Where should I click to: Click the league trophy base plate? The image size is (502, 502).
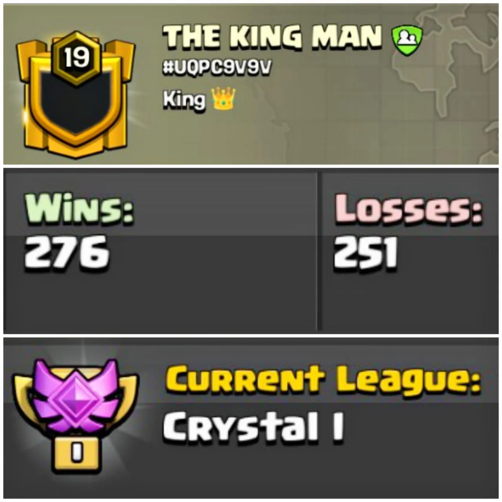click(x=76, y=455)
